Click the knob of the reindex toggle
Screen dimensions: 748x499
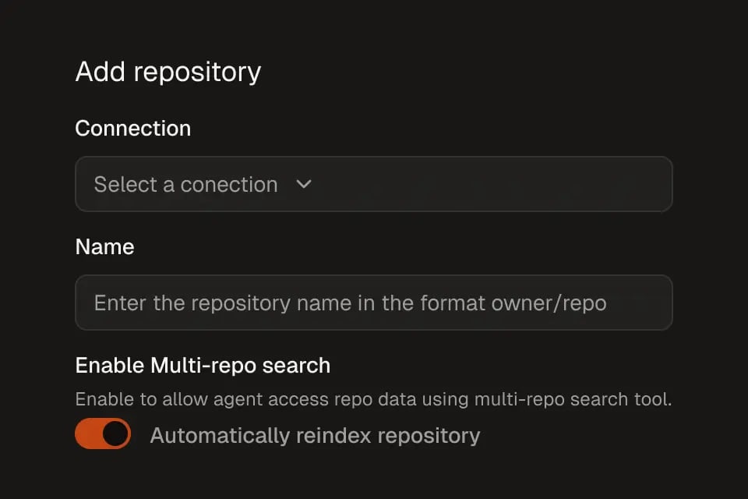113,433
